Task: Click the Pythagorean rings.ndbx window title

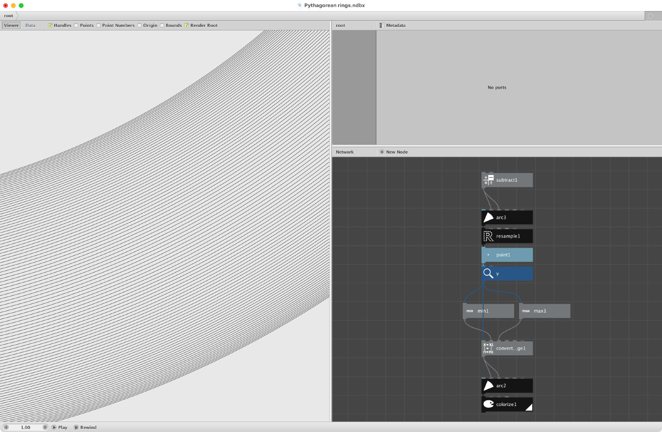Action: pyautogui.click(x=335, y=5)
